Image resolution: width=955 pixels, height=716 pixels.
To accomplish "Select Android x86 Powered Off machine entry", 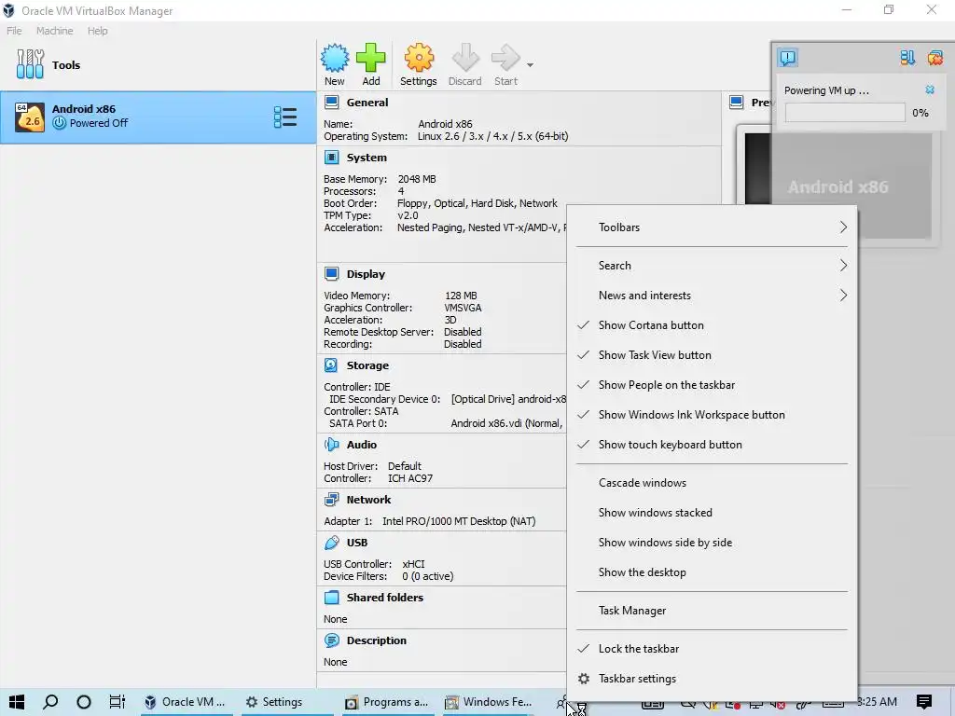I will [x=158, y=117].
